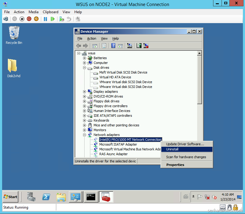Click the scrollbar up arrow in device tree

tap(199, 53)
